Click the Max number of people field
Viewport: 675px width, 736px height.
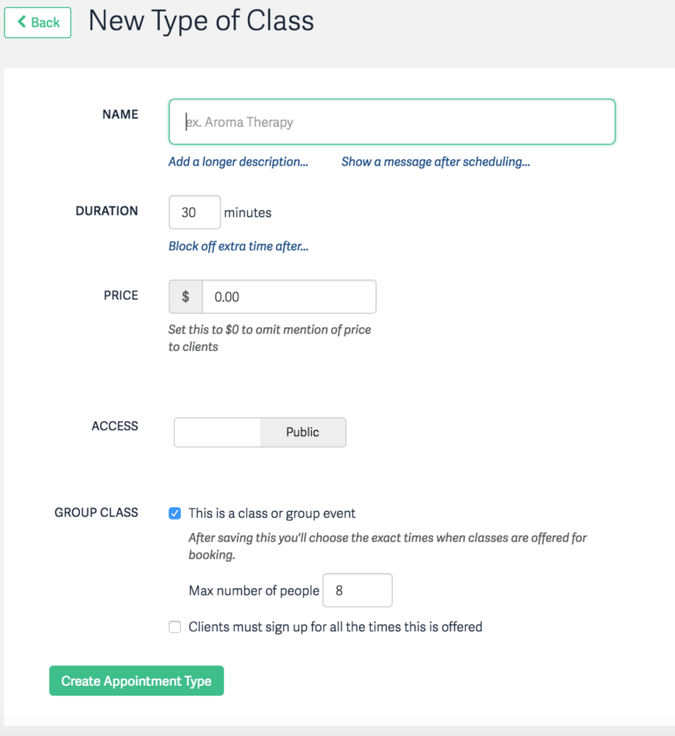click(x=357, y=590)
